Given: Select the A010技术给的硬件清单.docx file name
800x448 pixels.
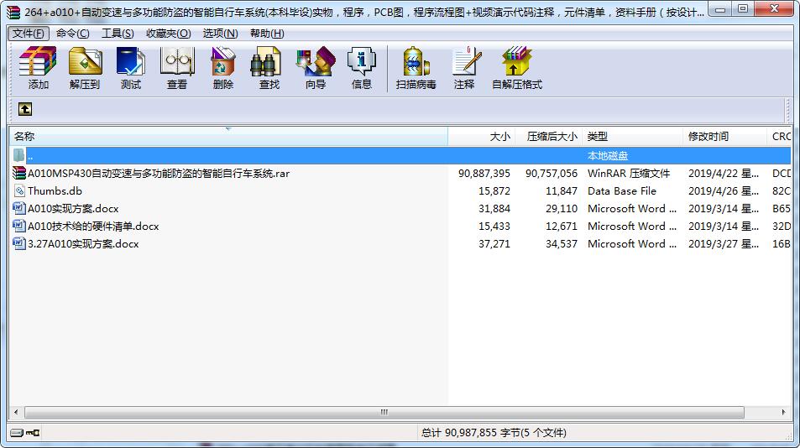Looking at the screenshot, I should (x=93, y=226).
